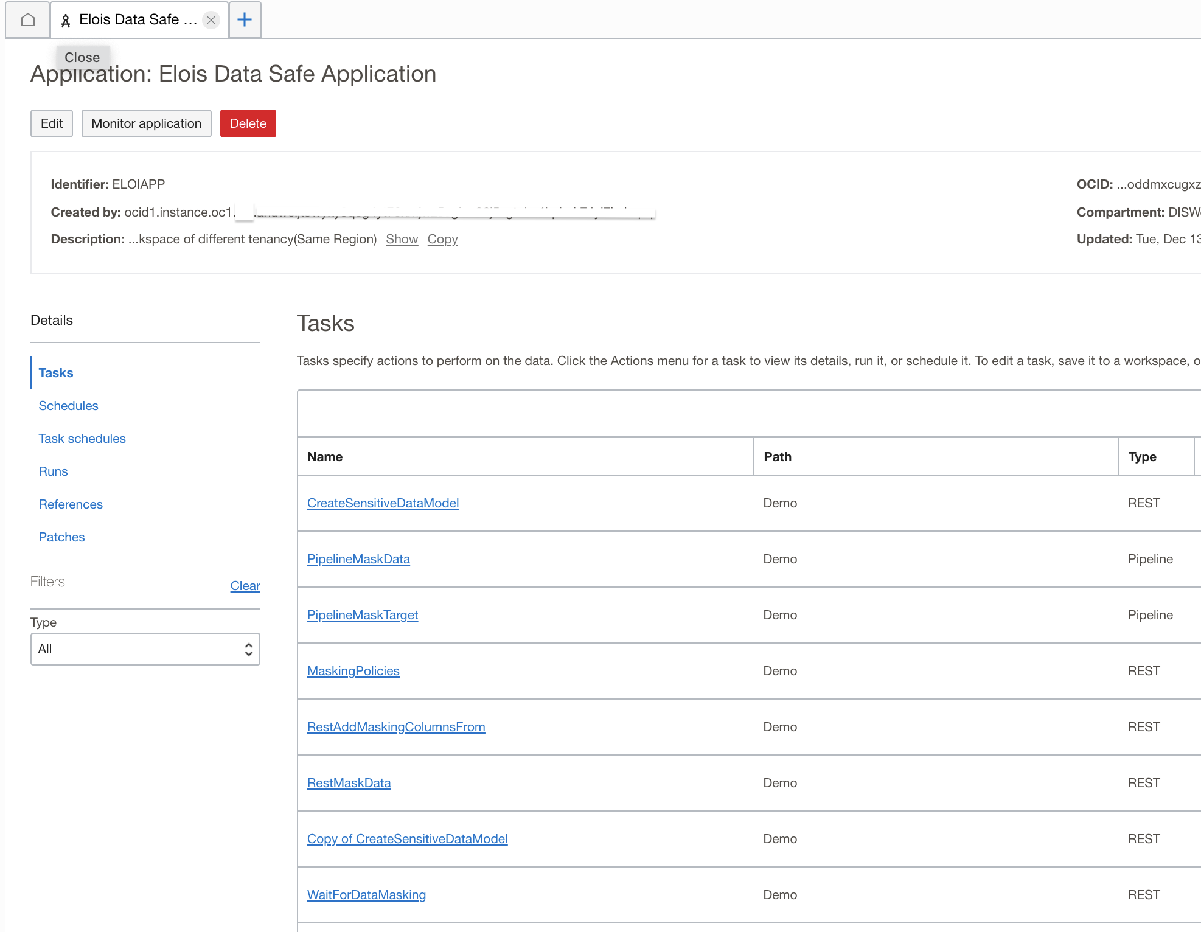Close the Elois Data Safe tab
The image size is (1201, 932).
click(211, 20)
